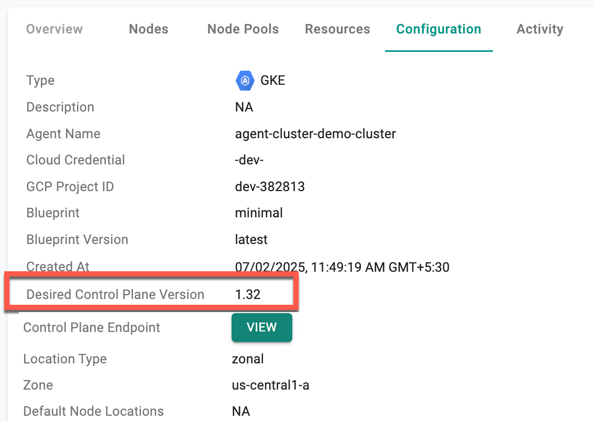Select the Resources tab
Viewport: 593px width, 421px height.
click(337, 29)
